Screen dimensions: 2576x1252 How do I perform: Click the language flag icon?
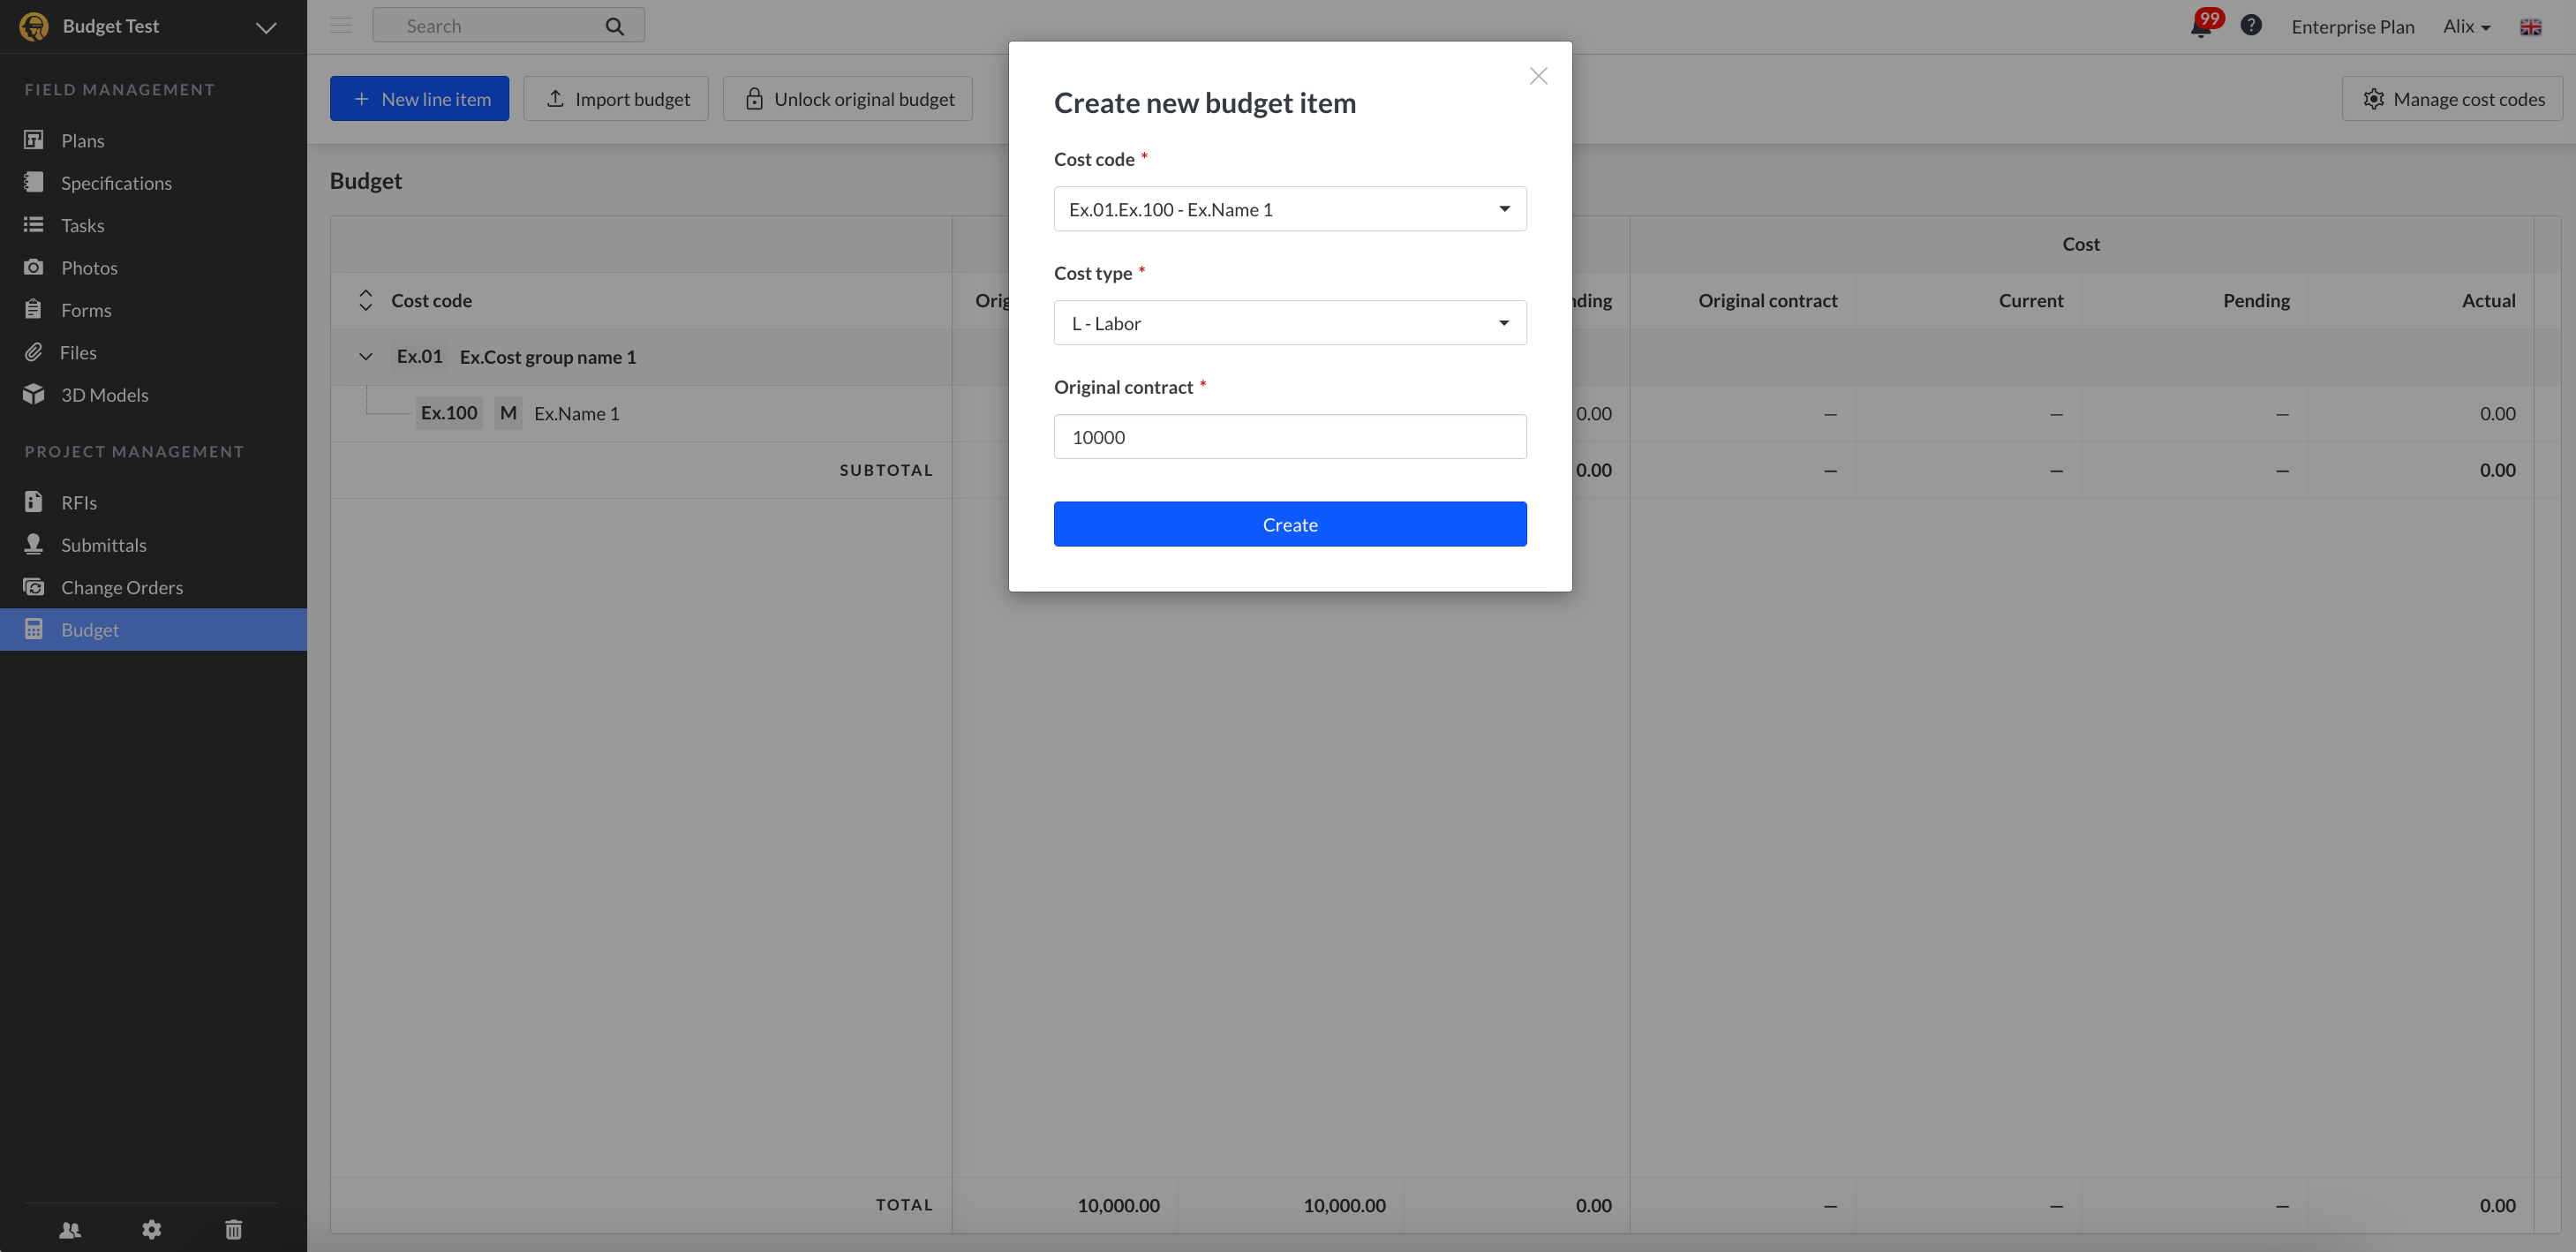pos(2530,27)
